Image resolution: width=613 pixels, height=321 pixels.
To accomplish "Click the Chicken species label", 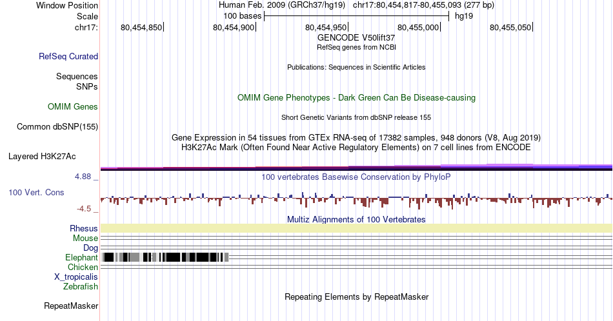I will [x=83, y=267].
